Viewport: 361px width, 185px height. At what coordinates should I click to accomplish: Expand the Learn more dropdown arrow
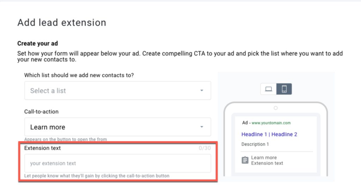click(202, 127)
